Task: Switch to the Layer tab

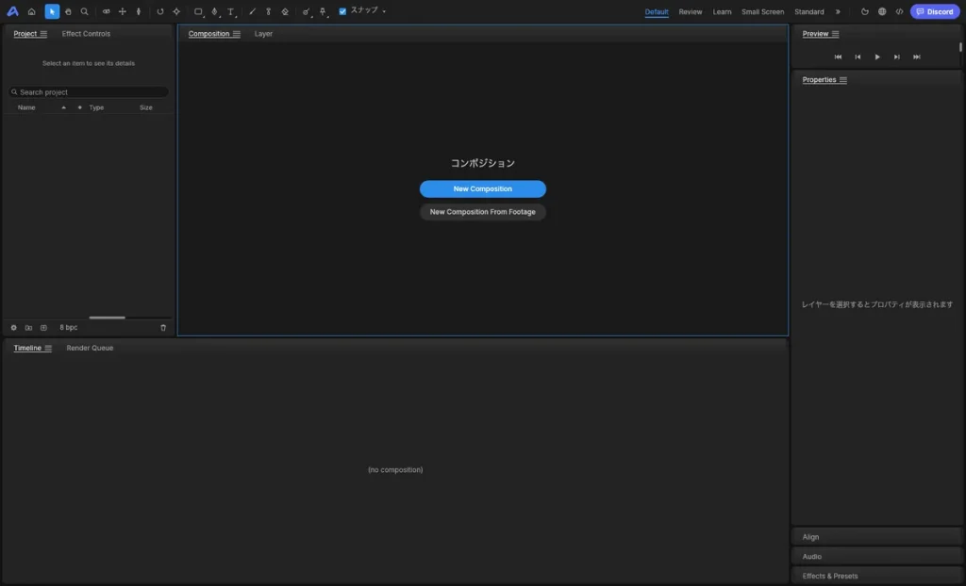Action: (263, 34)
